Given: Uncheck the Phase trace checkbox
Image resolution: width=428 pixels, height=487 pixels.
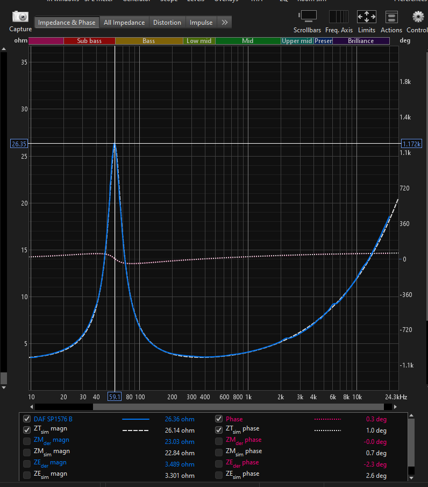Looking at the screenshot, I should click(219, 419).
